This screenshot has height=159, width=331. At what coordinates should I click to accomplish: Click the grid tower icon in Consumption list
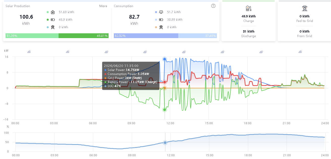click(161, 27)
